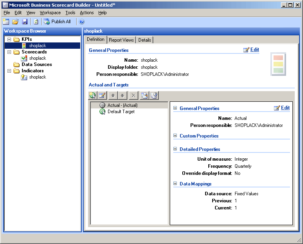Image resolution: width=303 pixels, height=244 pixels.
Task: Click SHOPLACK\Administrator in the KPI General Properties
Action: (165, 74)
